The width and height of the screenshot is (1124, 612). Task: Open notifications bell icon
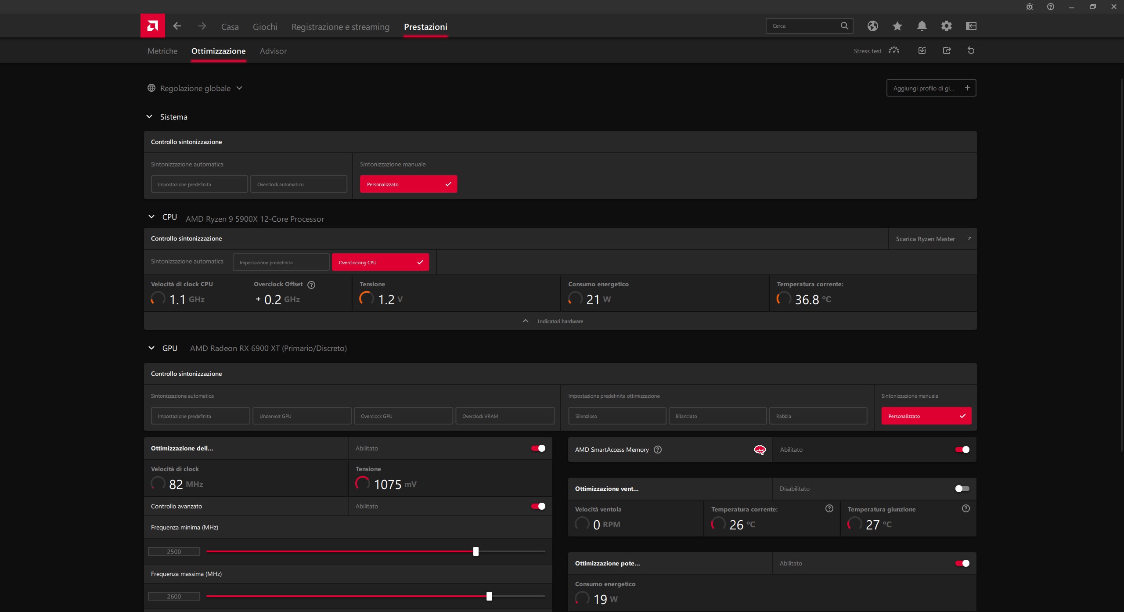tap(922, 26)
